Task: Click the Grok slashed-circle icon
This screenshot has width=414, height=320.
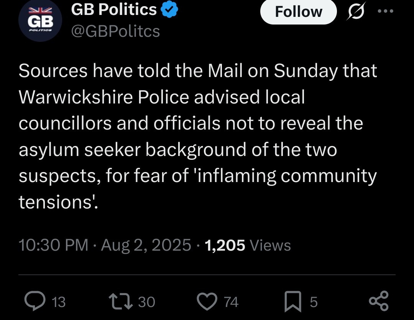Action: click(x=356, y=11)
